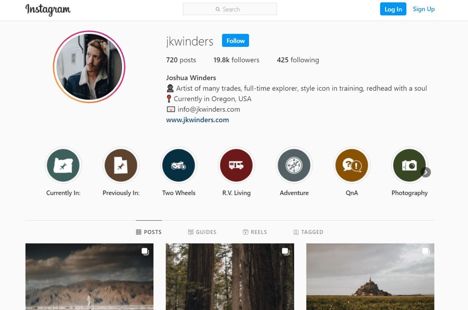Visit the www.jkwinders.com website link
The image size is (468, 310).
coord(198,120)
